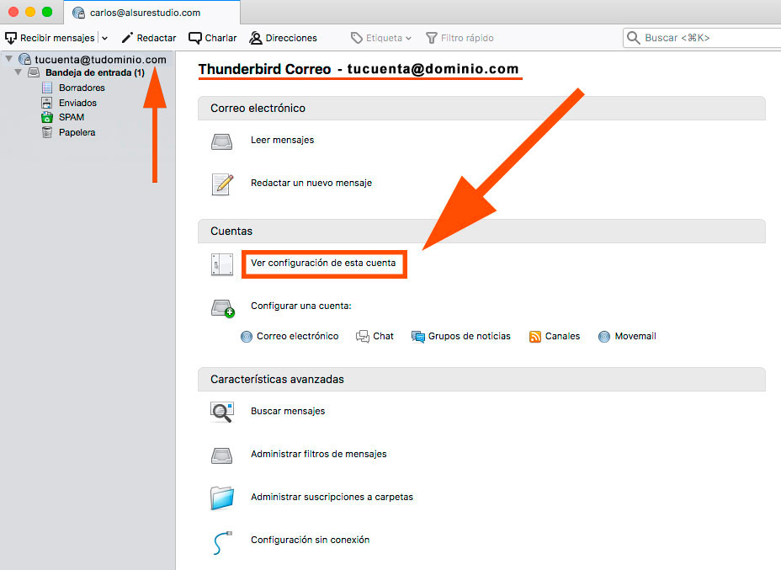Open the Recibir mensajes dropdown arrow
Viewport: 781px width, 570px height.
click(104, 37)
